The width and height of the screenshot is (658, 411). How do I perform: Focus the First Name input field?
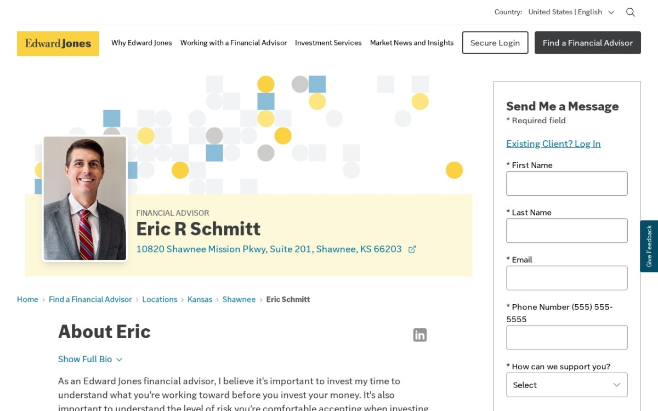(x=567, y=184)
